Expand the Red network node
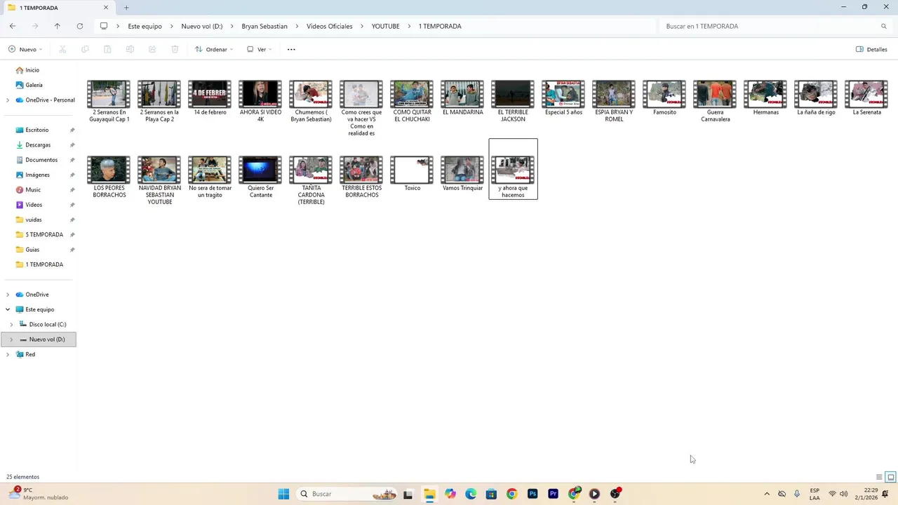This screenshot has width=898, height=505. pos(8,354)
